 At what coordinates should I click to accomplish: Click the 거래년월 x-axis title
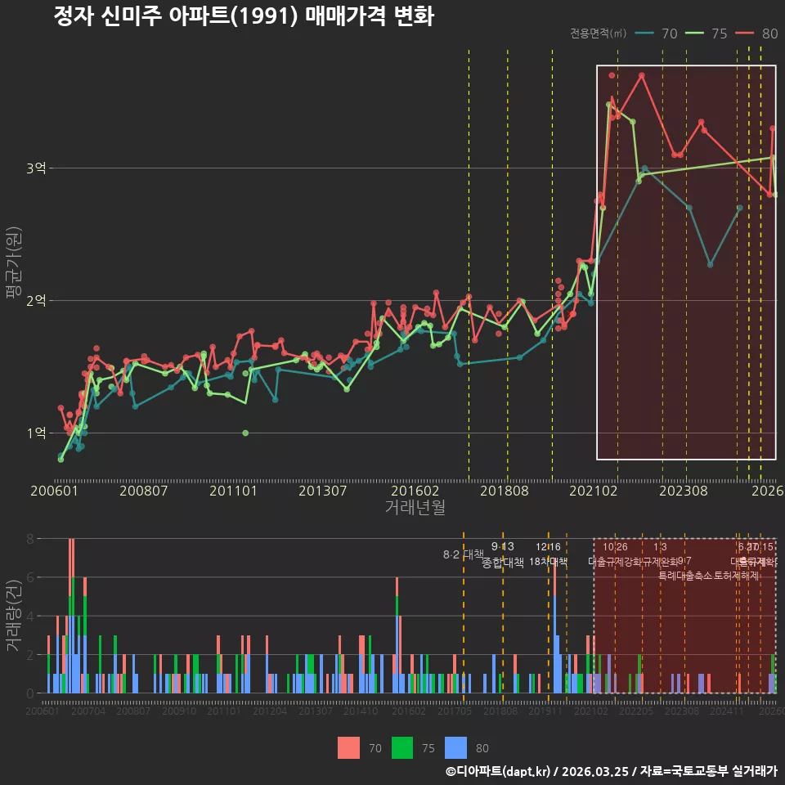415,507
